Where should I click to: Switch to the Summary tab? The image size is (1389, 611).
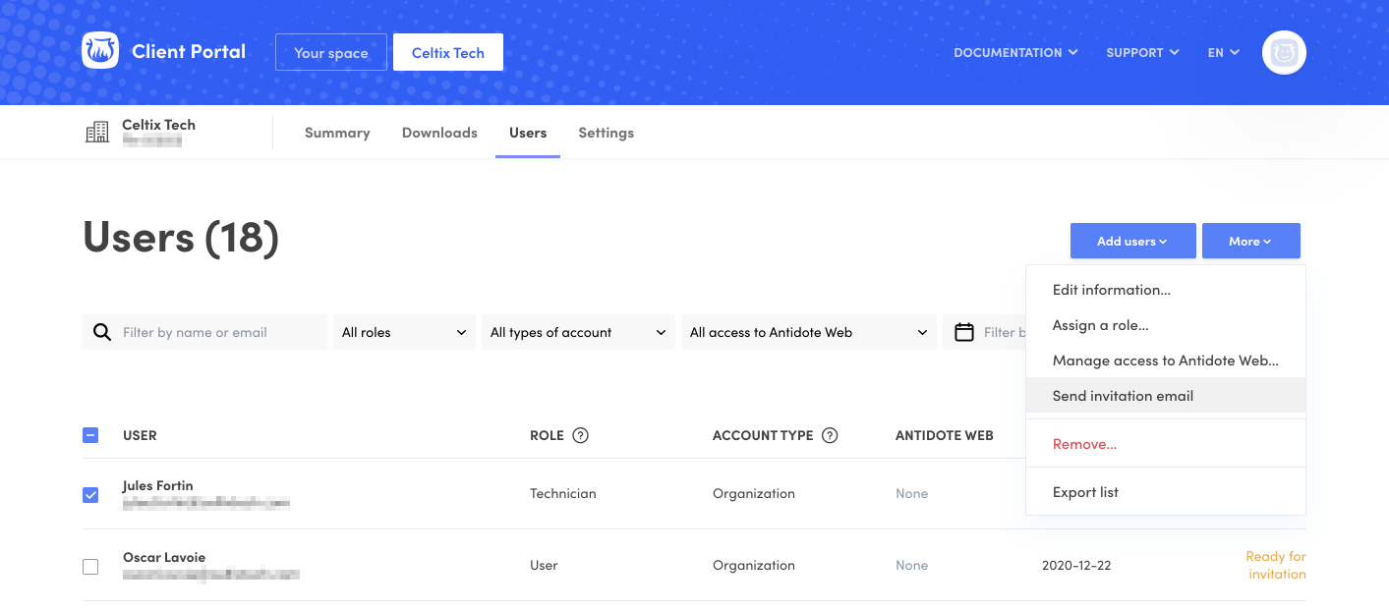click(337, 133)
